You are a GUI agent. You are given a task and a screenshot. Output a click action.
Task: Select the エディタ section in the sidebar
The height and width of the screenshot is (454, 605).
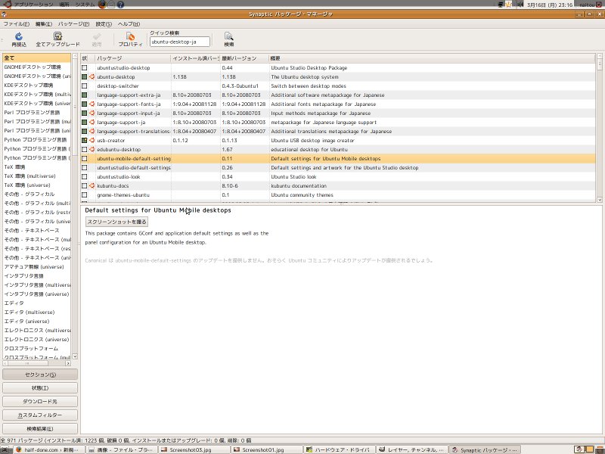pos(36,303)
